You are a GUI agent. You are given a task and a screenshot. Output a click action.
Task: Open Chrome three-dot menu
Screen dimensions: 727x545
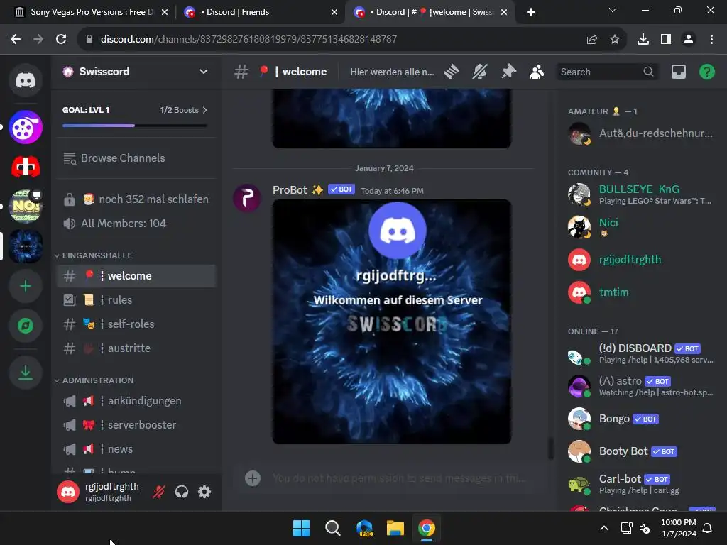point(711,40)
